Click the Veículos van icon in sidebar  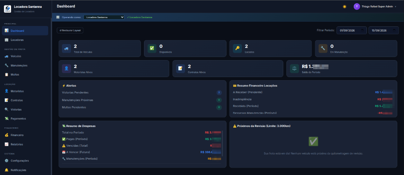tap(6, 56)
